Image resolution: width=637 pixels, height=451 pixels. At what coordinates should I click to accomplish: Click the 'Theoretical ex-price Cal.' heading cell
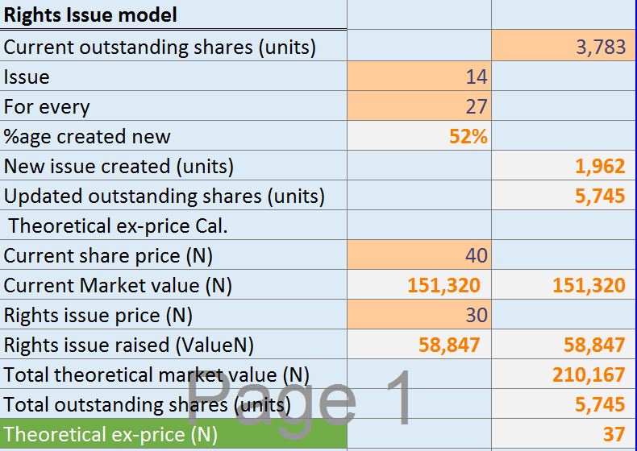tap(173, 225)
